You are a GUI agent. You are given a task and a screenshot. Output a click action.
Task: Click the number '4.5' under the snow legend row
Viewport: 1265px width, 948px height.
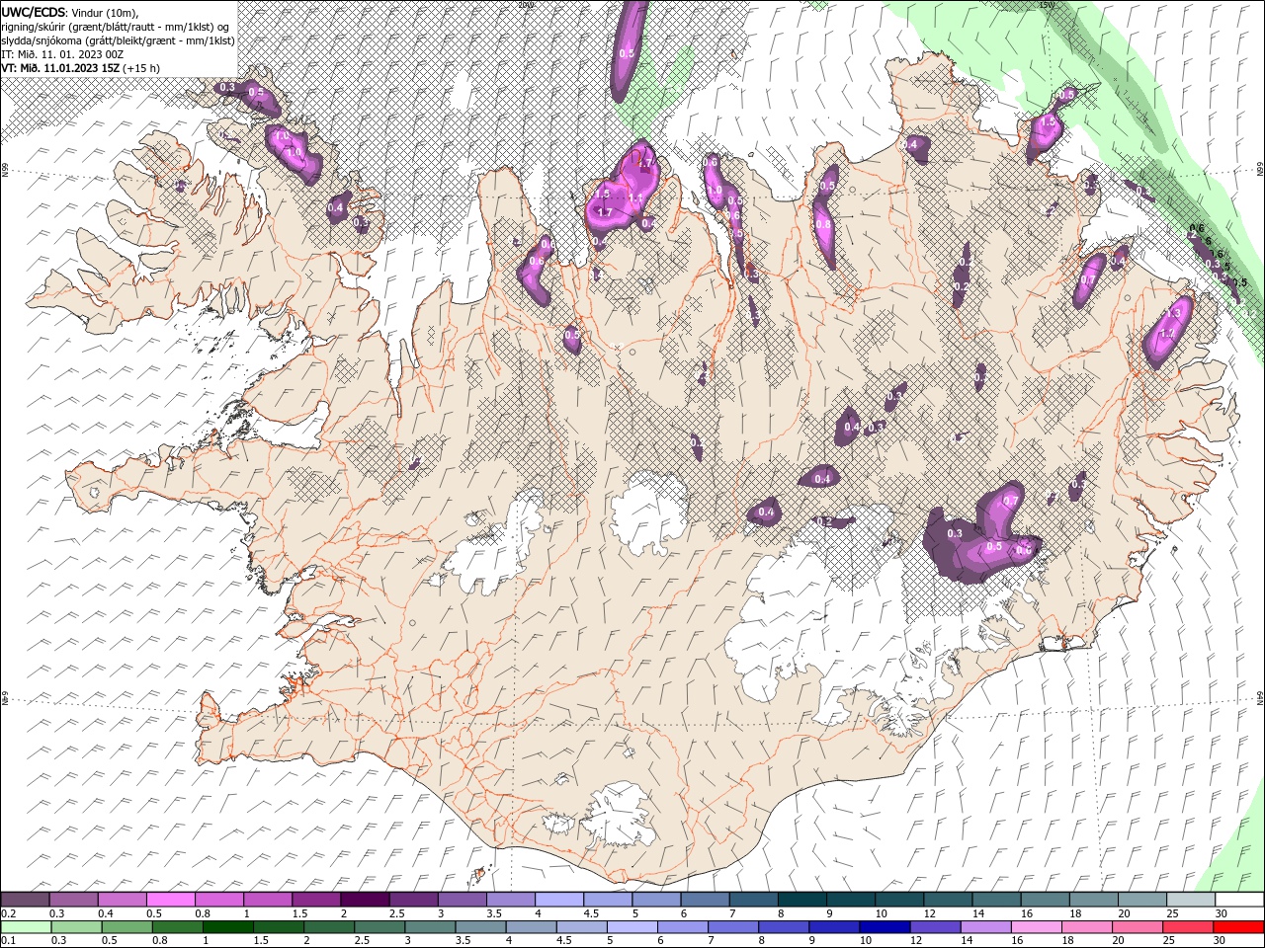591,913
